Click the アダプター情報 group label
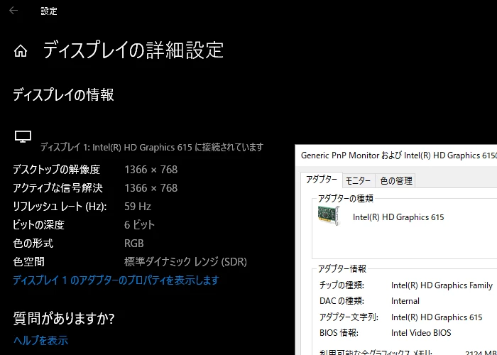 coord(342,269)
